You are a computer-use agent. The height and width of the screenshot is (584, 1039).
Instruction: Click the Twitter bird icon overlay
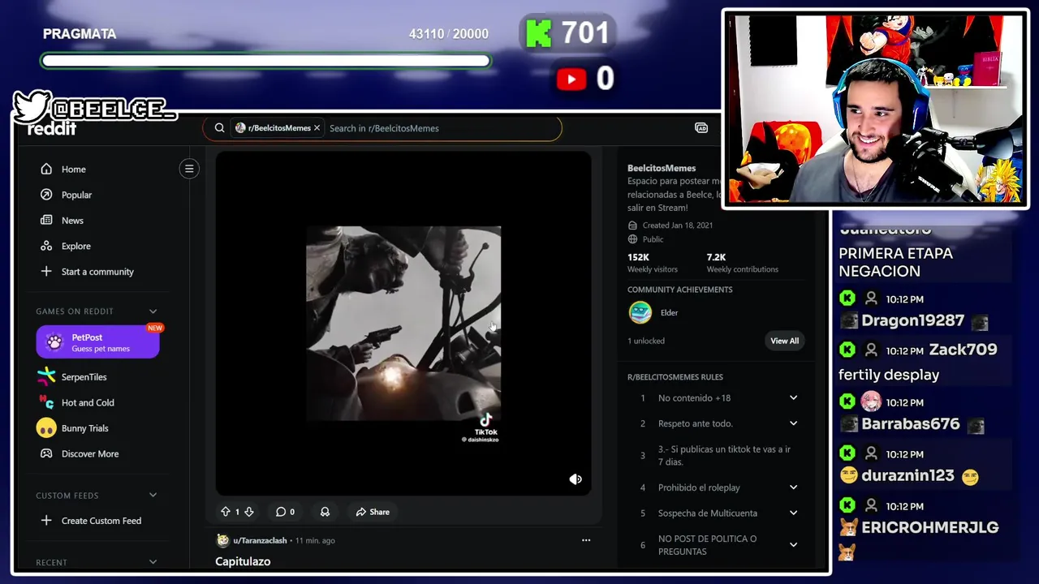click(32, 106)
